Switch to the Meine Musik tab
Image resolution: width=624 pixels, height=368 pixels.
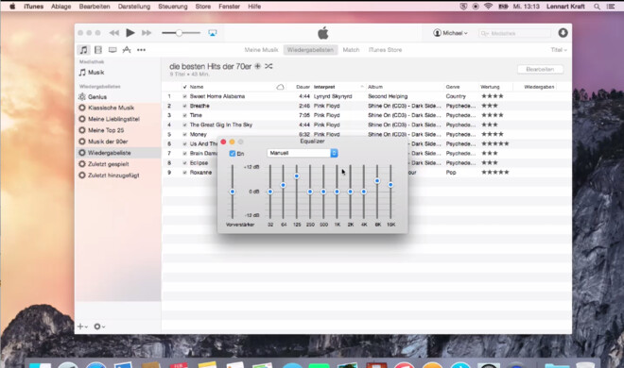(x=261, y=50)
